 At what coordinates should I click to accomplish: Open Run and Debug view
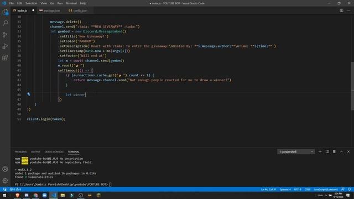click(5, 46)
